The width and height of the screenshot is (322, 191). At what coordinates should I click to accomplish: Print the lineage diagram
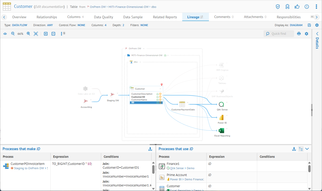tap(299, 34)
